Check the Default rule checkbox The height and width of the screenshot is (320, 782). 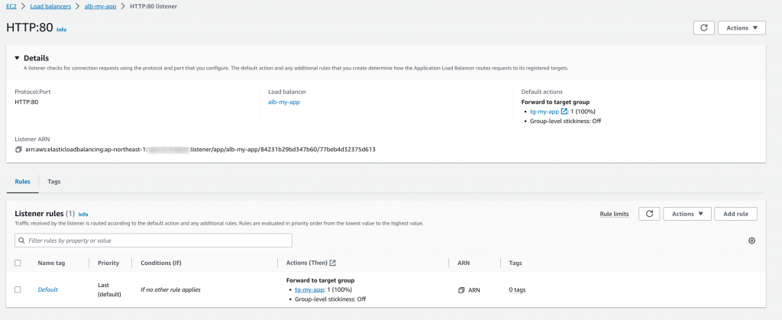point(18,289)
